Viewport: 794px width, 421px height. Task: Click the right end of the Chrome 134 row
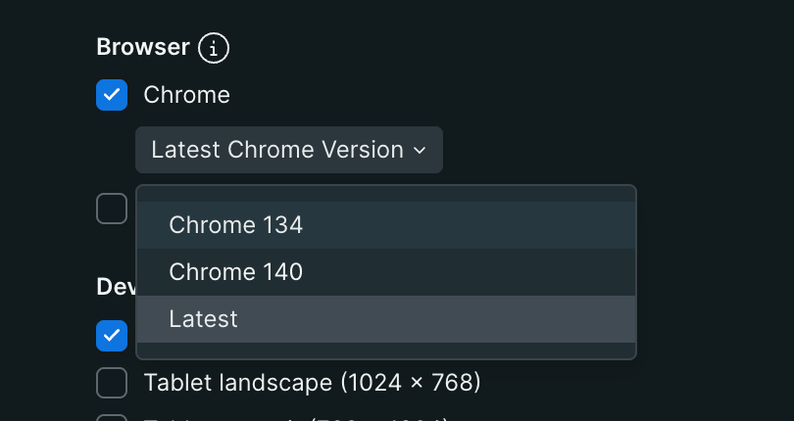(x=608, y=225)
